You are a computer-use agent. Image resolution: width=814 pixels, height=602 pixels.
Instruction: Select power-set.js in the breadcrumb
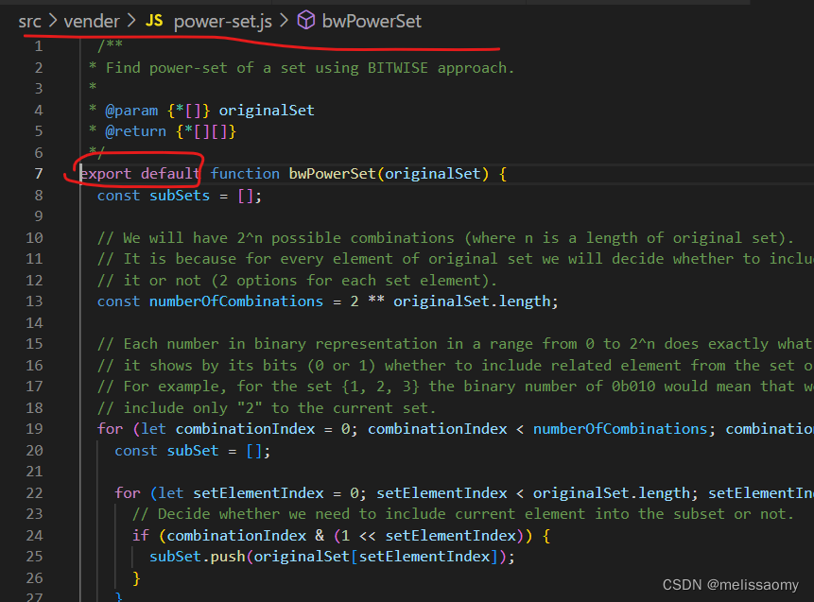coord(223,22)
